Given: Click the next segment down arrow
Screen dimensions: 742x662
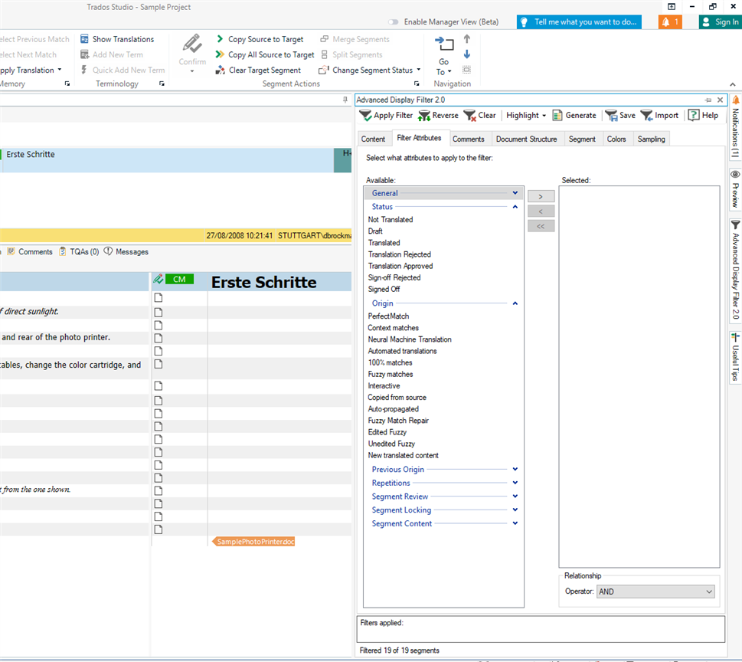Looking at the screenshot, I should click(466, 54).
